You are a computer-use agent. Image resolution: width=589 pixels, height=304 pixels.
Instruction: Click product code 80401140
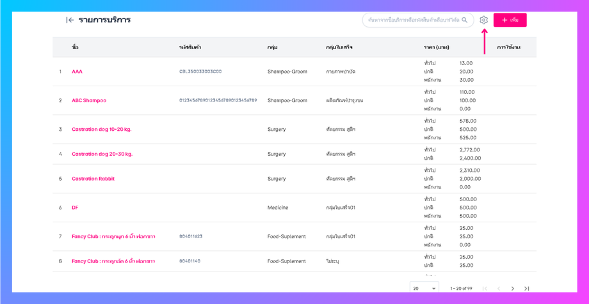pyautogui.click(x=190, y=261)
